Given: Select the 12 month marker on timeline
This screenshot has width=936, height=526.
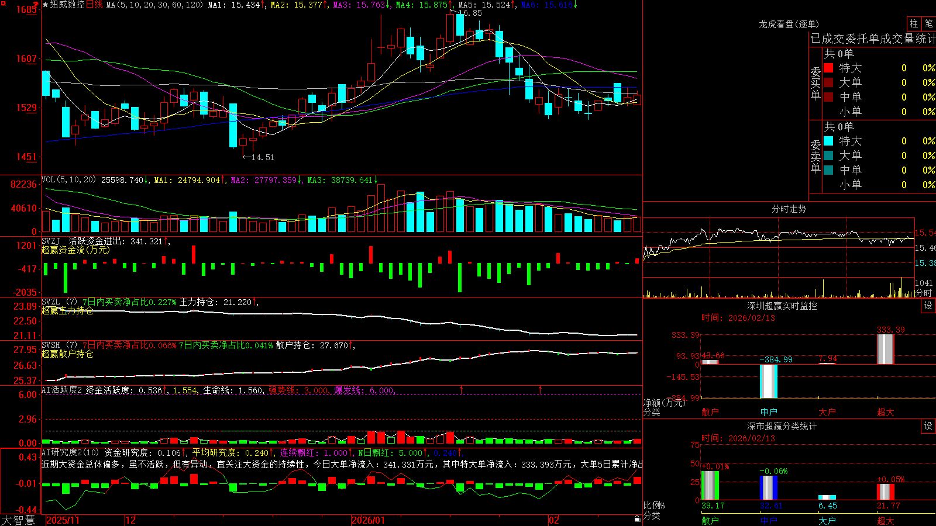Looking at the screenshot, I should [x=130, y=520].
